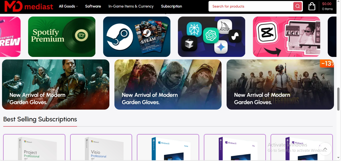The height and width of the screenshot is (161, 341).
Task: Open the shopping bag cart icon
Action: pyautogui.click(x=312, y=6)
